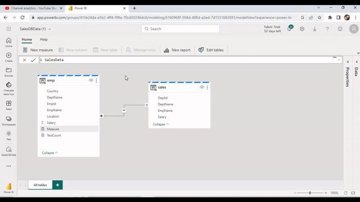Select the Help ribbon tab
This screenshot has height=202, width=360.
coord(44,39)
